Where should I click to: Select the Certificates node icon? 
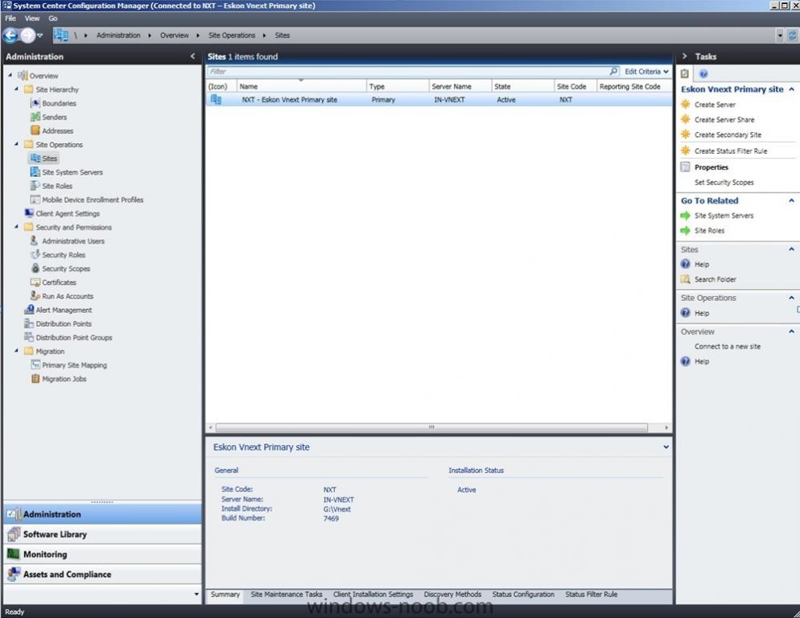(35, 282)
